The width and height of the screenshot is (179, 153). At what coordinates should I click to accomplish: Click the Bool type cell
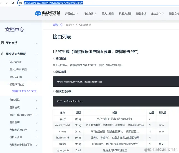tap(78, 150)
